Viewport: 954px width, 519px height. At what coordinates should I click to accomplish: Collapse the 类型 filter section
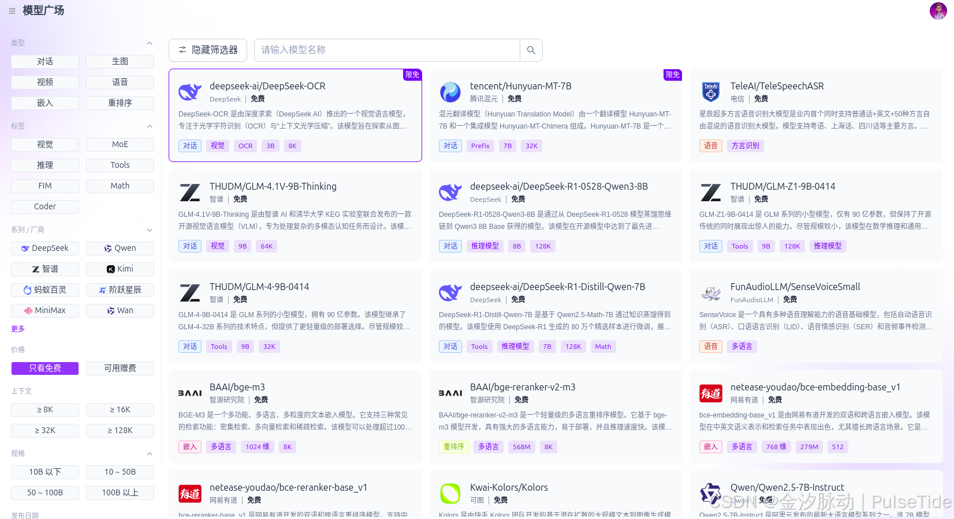pyautogui.click(x=150, y=43)
